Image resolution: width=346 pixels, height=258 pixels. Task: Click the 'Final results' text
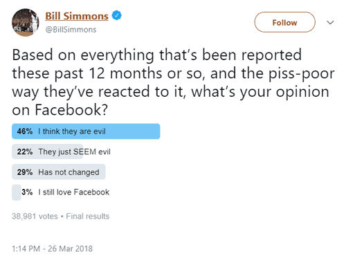click(x=88, y=216)
